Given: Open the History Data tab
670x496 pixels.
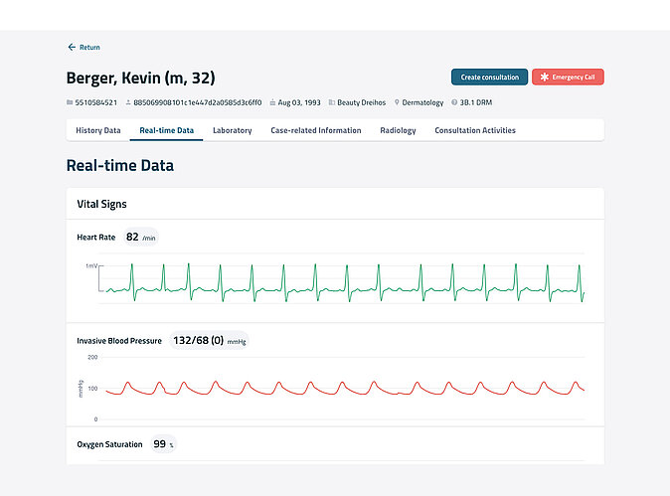Looking at the screenshot, I should [98, 130].
